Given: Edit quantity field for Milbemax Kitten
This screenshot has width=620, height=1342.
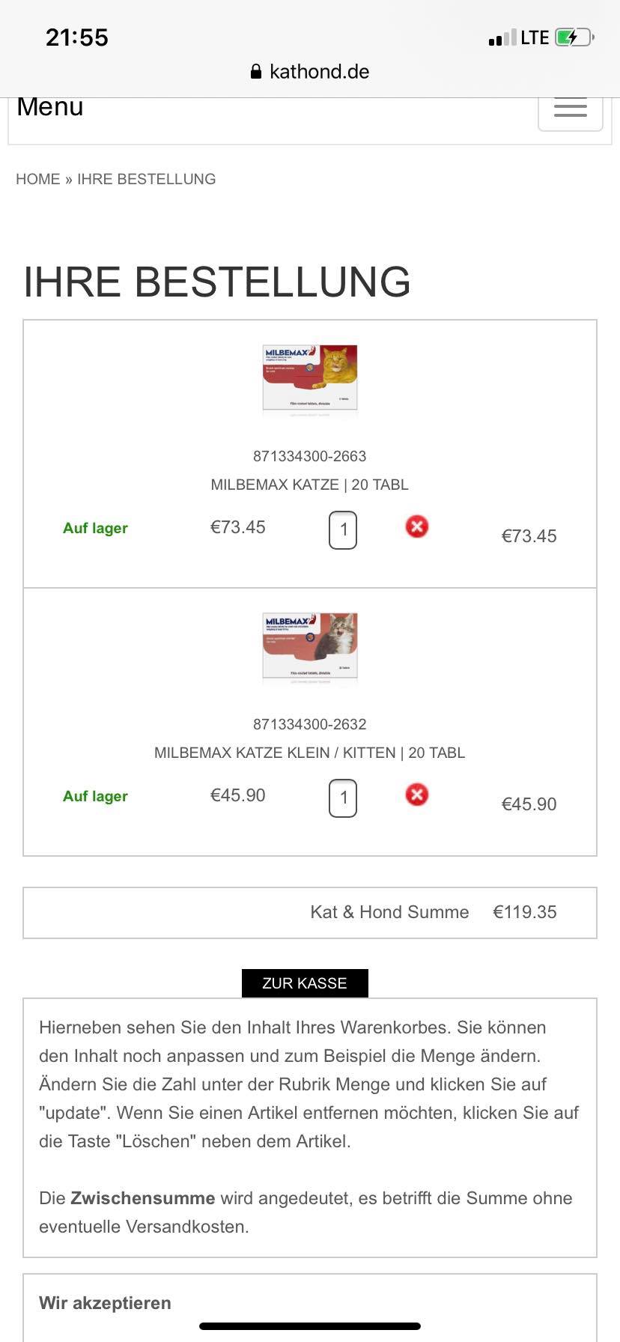Looking at the screenshot, I should click(343, 798).
